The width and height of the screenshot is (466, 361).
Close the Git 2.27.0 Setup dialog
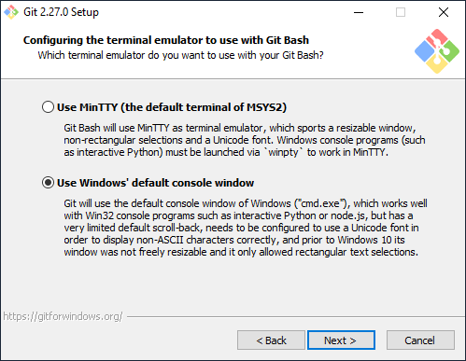tap(444, 12)
